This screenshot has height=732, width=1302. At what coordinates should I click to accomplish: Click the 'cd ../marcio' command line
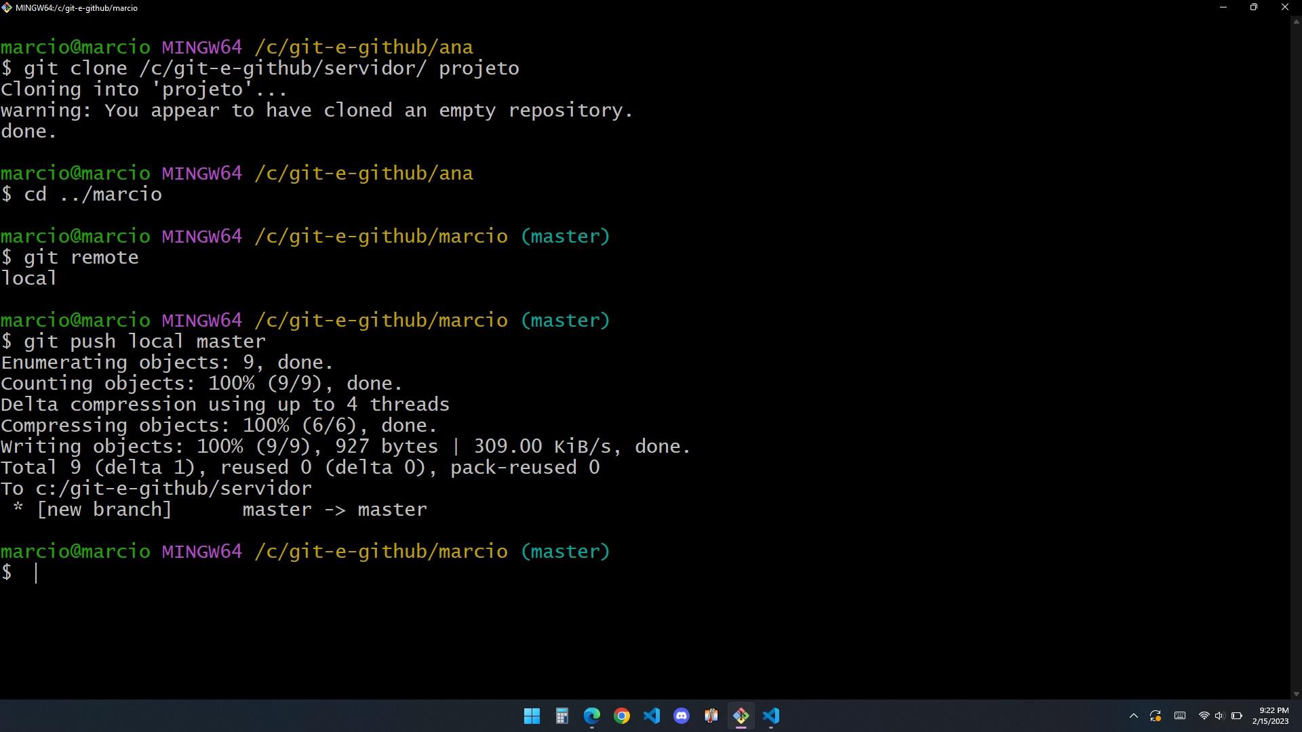81,195
